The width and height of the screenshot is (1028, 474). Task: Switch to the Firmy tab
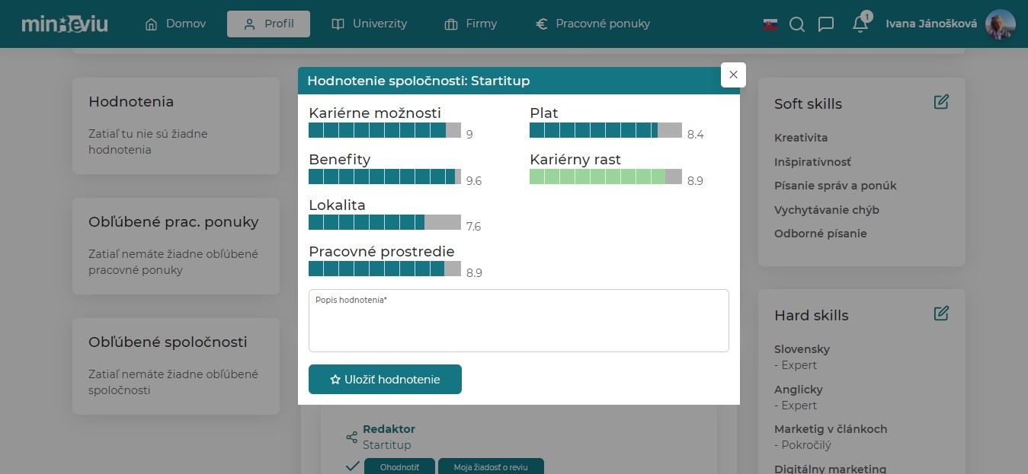470,24
